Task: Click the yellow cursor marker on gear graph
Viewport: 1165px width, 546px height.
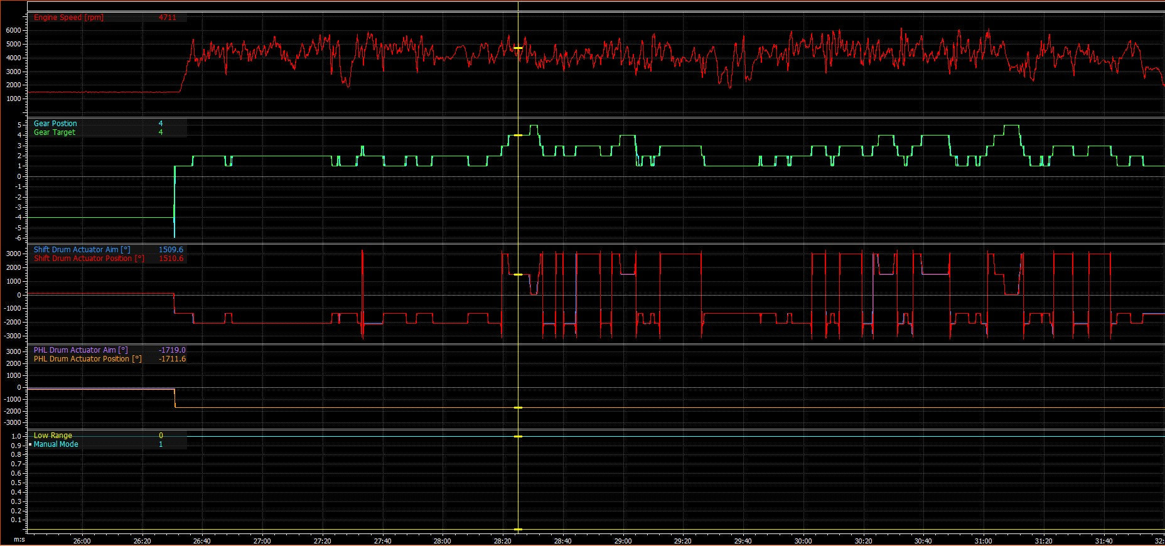Action: coord(518,135)
